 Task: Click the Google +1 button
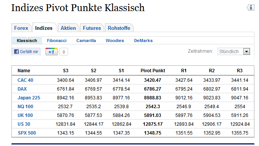point(51,52)
